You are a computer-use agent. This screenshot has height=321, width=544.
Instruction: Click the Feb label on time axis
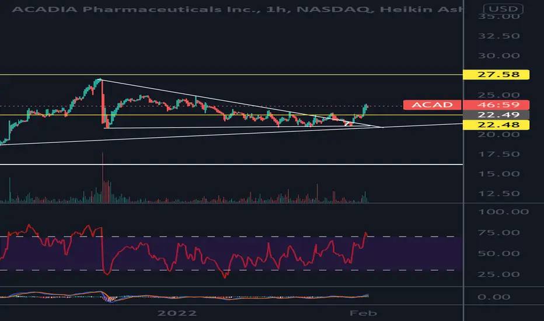[363, 313]
